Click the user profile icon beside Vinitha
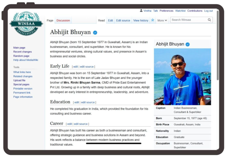Image resolution: width=226 pixels, height=157 pixels. (141, 11)
